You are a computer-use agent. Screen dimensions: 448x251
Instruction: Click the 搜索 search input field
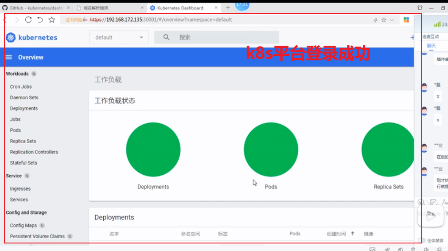click(x=217, y=37)
